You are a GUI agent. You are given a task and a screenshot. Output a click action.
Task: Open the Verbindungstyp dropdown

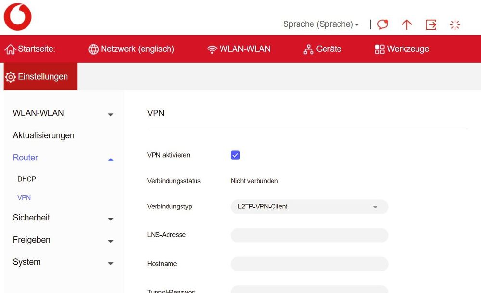click(308, 207)
